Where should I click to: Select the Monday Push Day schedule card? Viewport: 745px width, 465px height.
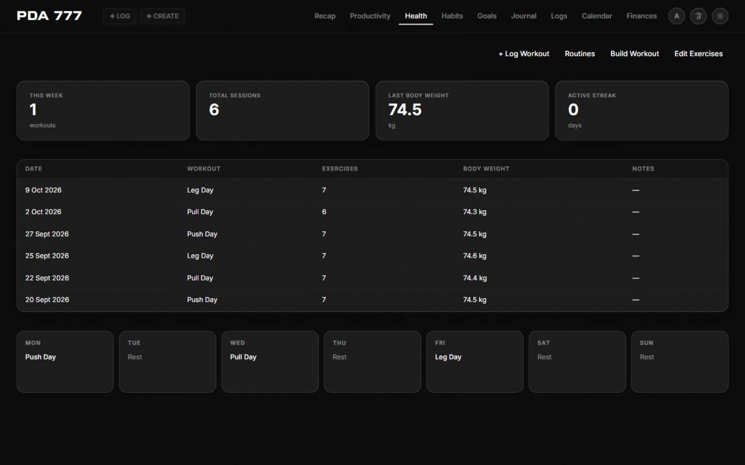coord(65,362)
